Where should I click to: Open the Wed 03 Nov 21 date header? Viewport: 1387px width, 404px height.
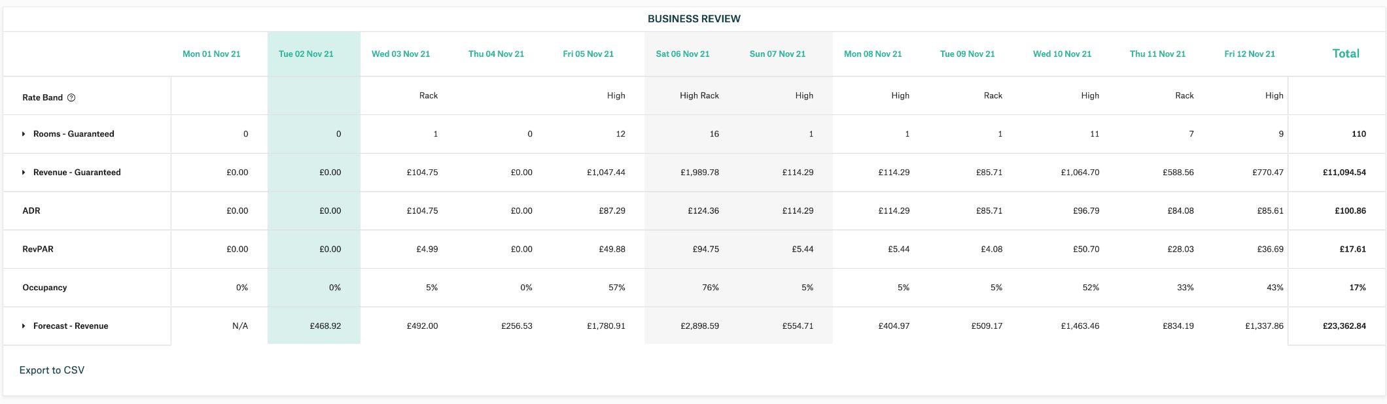400,54
